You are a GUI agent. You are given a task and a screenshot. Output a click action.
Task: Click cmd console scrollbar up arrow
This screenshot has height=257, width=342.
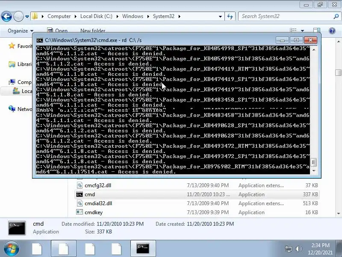point(314,50)
